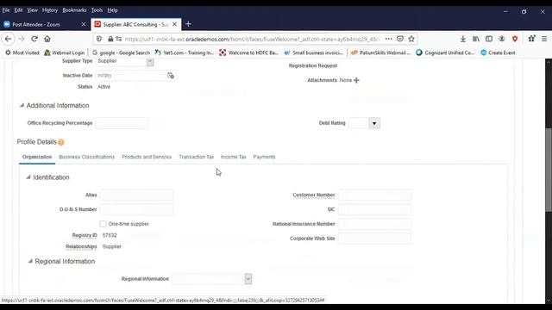Click the Corporate Web Site input field
This screenshot has width=552, height=310.
374,239
